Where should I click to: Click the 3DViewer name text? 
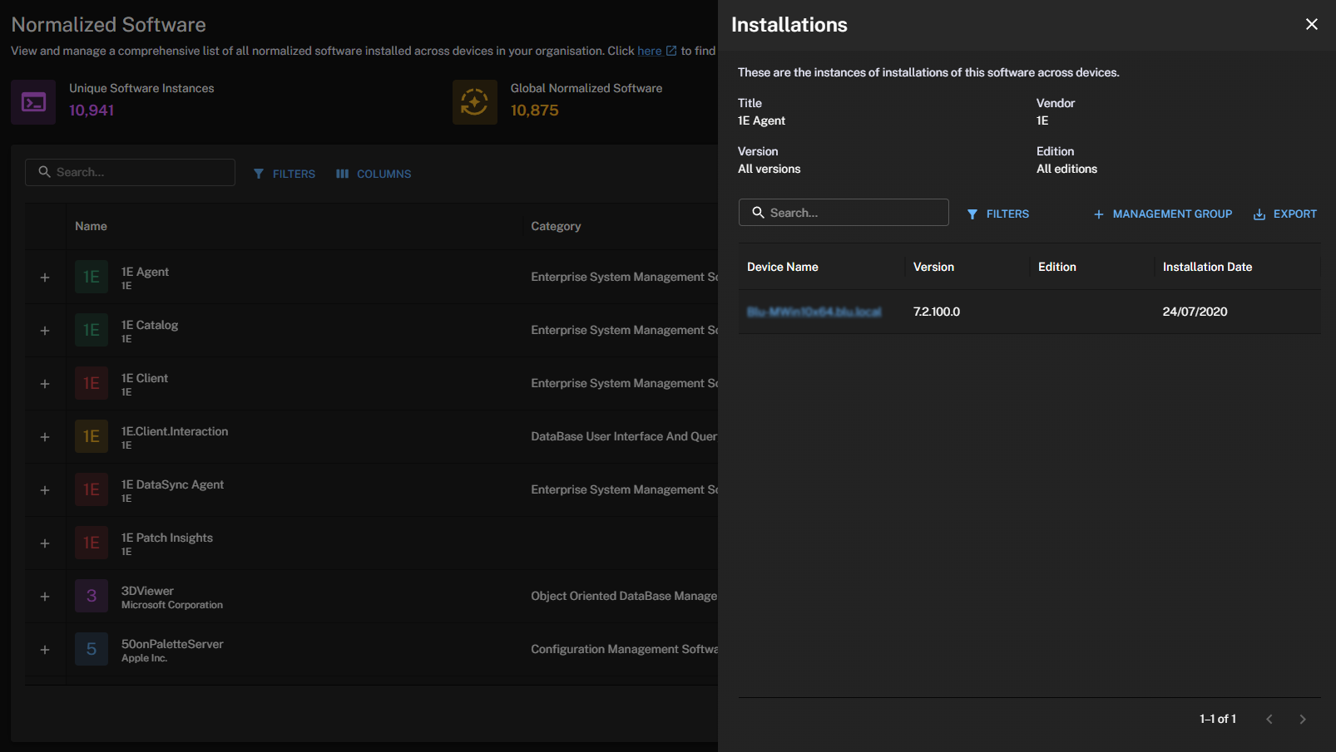147,591
